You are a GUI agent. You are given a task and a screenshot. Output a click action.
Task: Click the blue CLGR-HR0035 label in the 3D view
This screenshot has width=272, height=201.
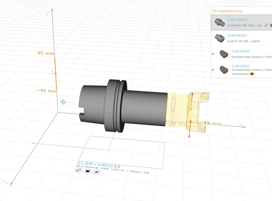tap(99, 165)
